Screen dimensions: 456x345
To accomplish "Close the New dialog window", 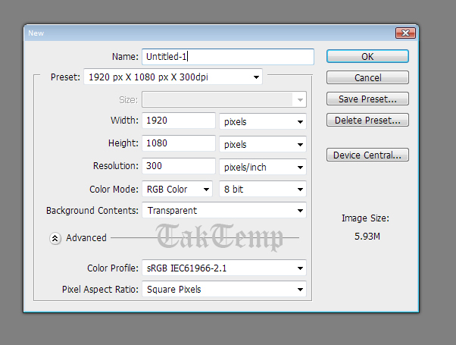I will (405, 33).
